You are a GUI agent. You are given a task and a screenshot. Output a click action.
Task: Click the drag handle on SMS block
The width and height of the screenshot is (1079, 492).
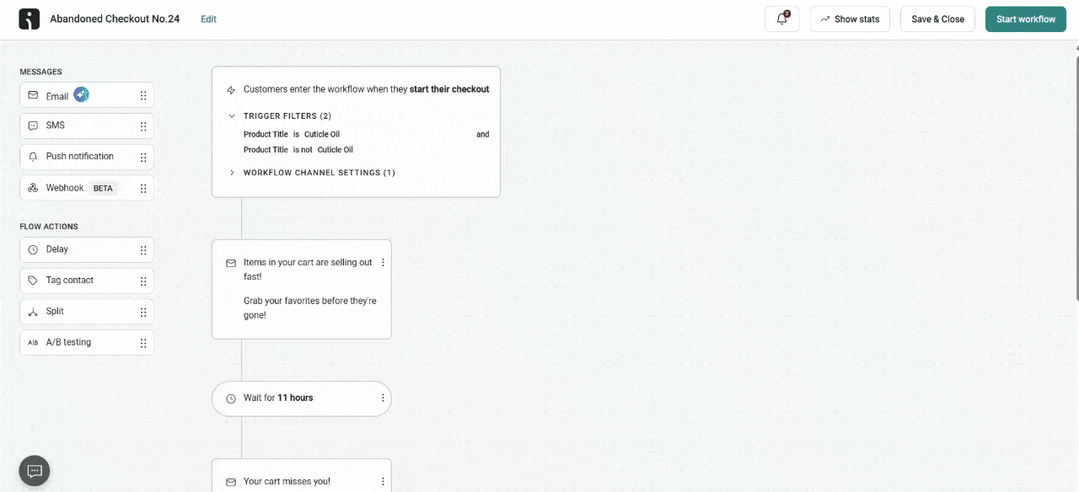(x=143, y=126)
